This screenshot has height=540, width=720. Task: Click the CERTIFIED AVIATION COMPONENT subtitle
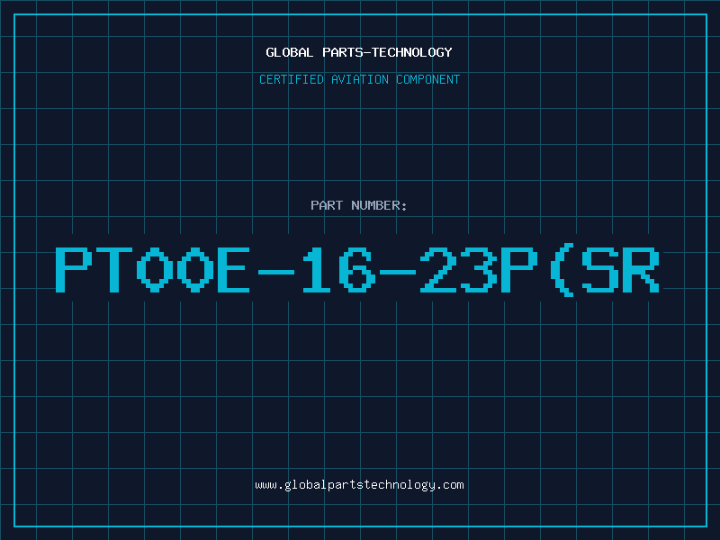(x=359, y=79)
